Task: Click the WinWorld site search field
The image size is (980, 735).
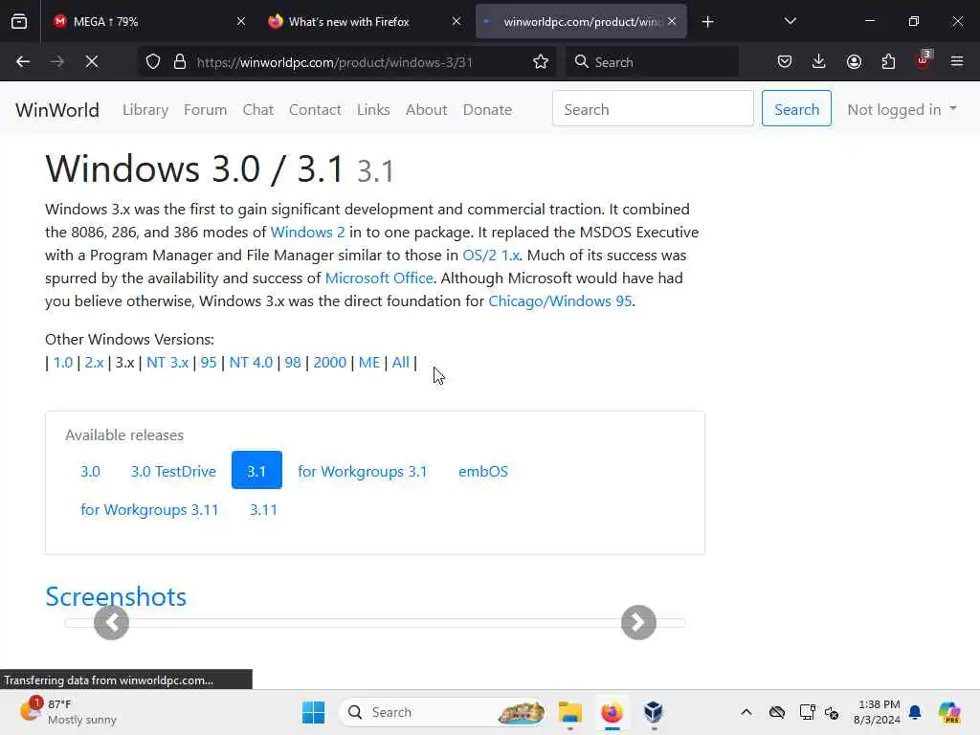Action: [653, 109]
